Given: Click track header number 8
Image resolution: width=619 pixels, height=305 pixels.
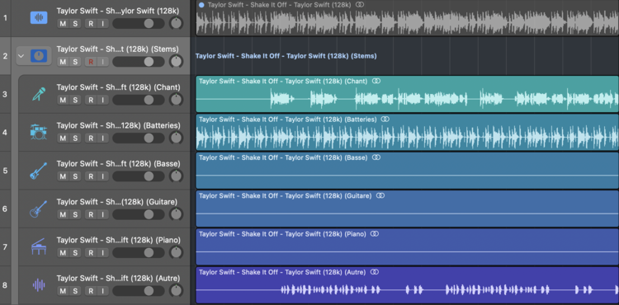Looking at the screenshot, I should (x=5, y=285).
